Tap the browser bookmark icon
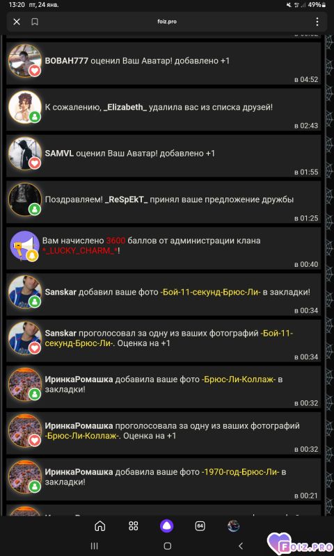Viewport: 334px width, 556px height. 35,22
